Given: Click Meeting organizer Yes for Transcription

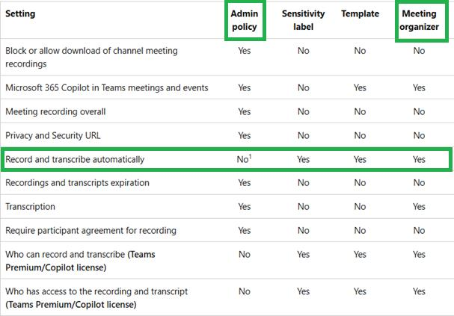Looking at the screenshot, I should pos(419,206).
